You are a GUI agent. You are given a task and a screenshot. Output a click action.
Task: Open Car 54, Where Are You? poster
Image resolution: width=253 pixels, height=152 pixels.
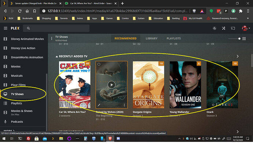[x=74, y=85]
